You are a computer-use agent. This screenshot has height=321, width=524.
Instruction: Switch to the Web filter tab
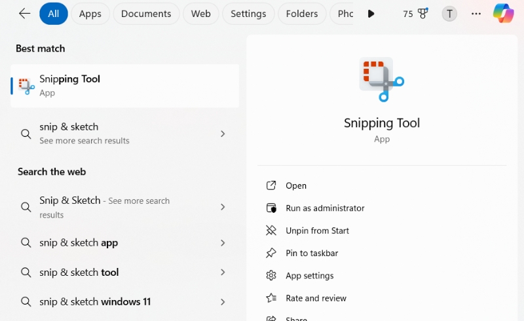201,14
